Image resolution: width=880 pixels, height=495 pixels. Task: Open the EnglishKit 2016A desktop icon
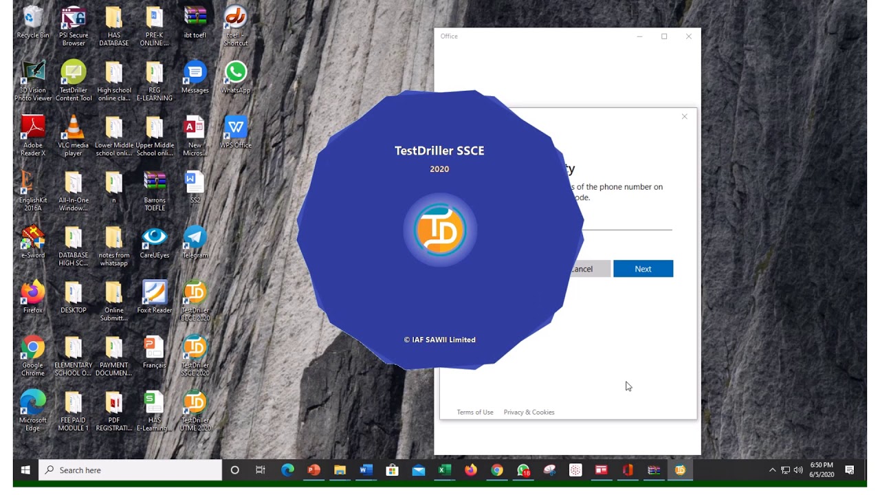(x=32, y=192)
